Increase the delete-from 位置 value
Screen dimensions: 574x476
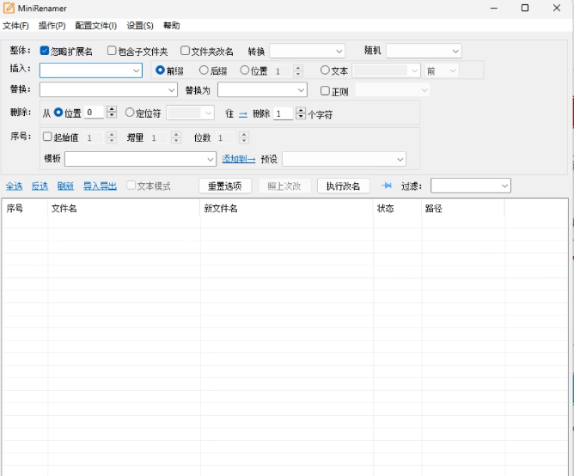112,109
